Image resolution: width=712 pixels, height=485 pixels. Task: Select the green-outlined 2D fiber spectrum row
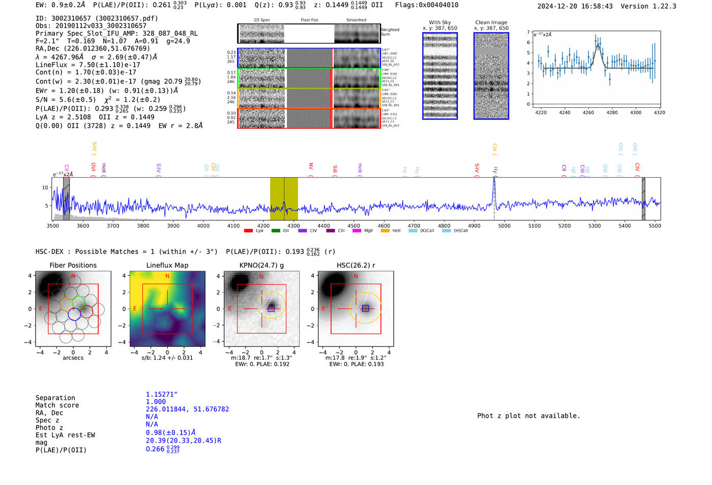[309, 78]
